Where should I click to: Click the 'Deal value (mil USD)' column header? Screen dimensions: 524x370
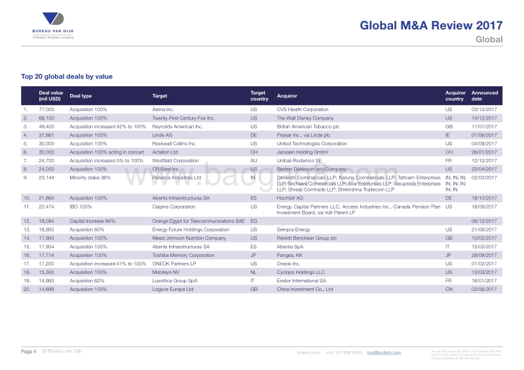click(51, 95)
